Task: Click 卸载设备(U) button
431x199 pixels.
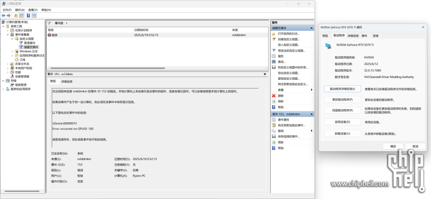Action: 342,134
